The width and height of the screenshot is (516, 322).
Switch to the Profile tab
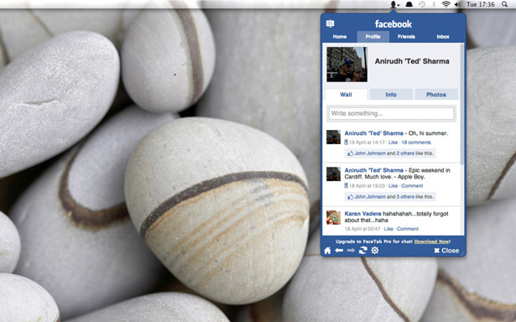(373, 37)
